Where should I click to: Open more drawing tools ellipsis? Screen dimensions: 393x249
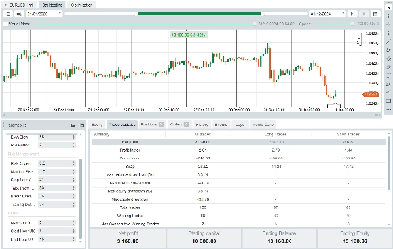[388, 110]
